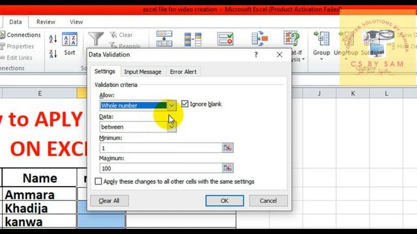The width and height of the screenshot is (417, 234).
Task: Click Clear filter button
Action: click(121, 34)
